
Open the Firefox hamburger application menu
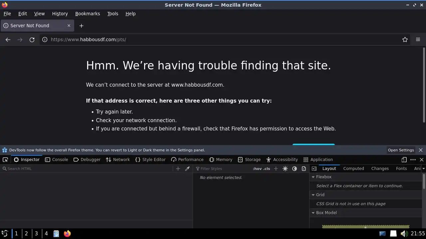(418, 40)
